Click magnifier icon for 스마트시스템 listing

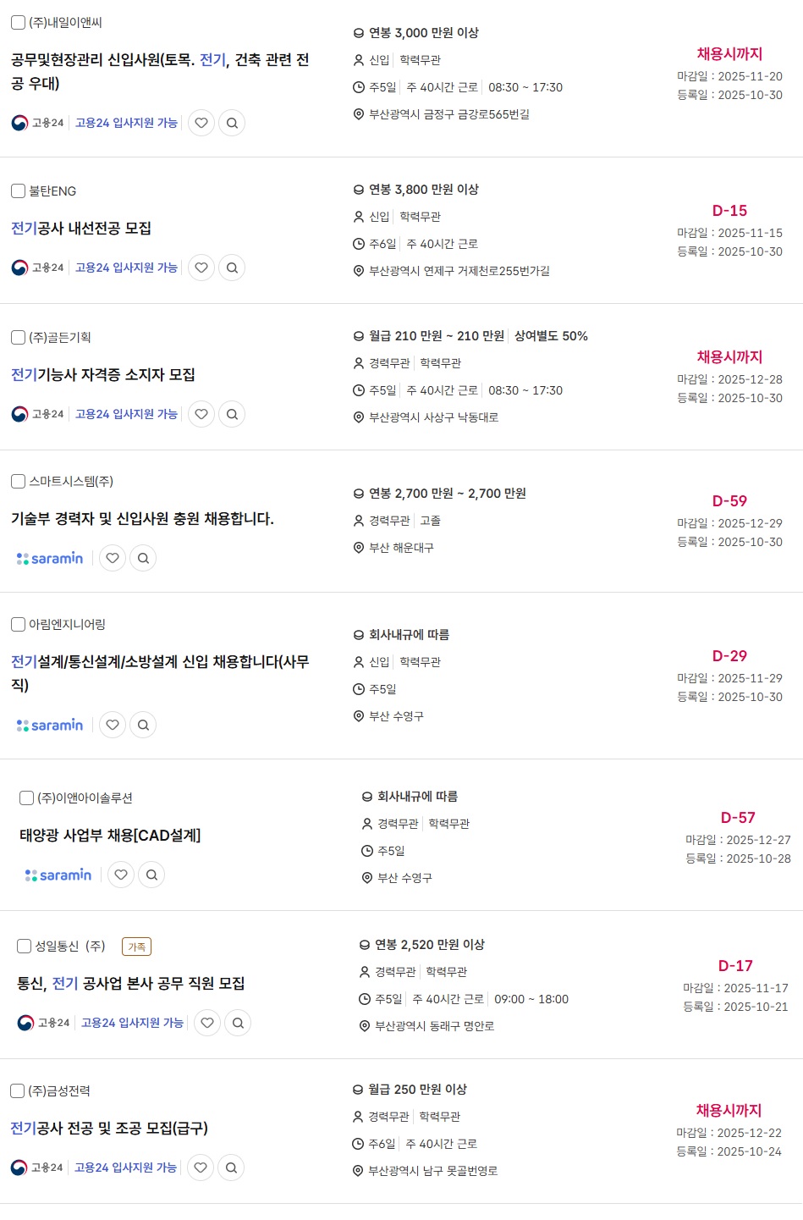tap(143, 558)
